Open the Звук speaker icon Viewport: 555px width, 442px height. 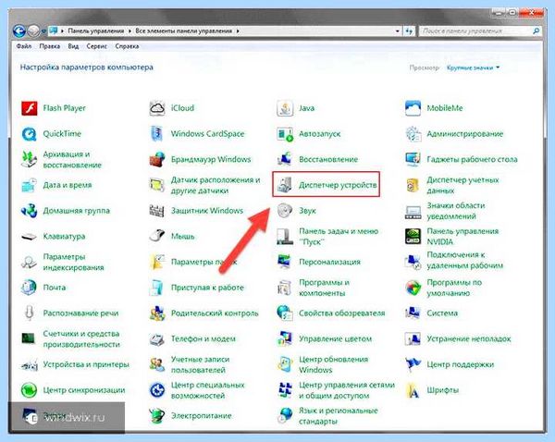[x=285, y=211]
